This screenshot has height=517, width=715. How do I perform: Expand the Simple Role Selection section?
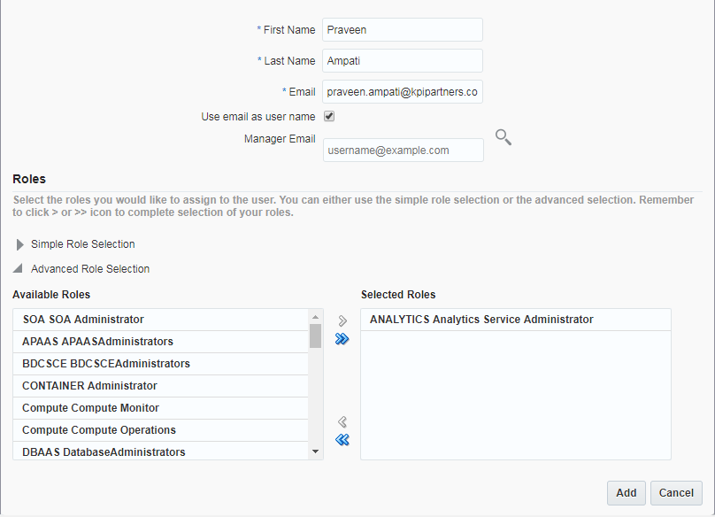click(20, 244)
